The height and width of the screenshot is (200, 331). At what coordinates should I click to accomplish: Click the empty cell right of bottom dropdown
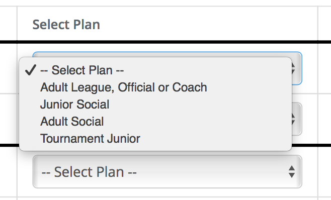click(x=324, y=171)
